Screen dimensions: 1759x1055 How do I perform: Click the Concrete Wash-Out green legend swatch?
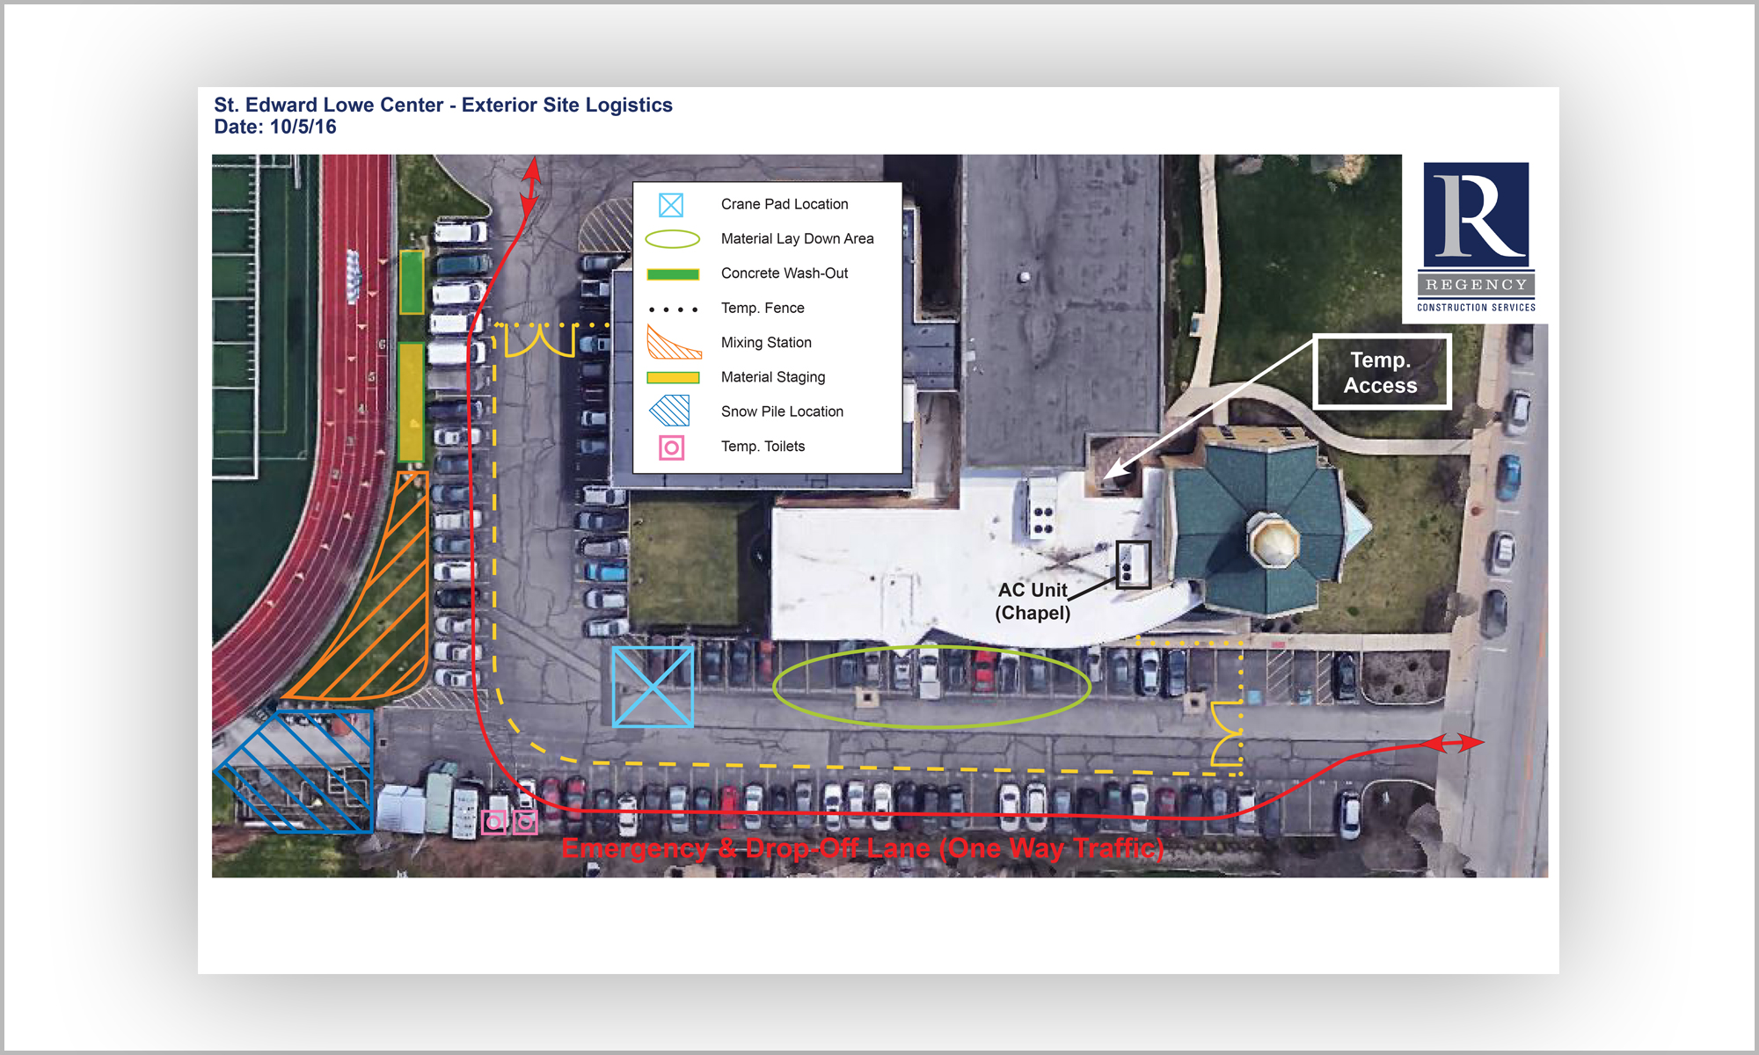tap(673, 274)
